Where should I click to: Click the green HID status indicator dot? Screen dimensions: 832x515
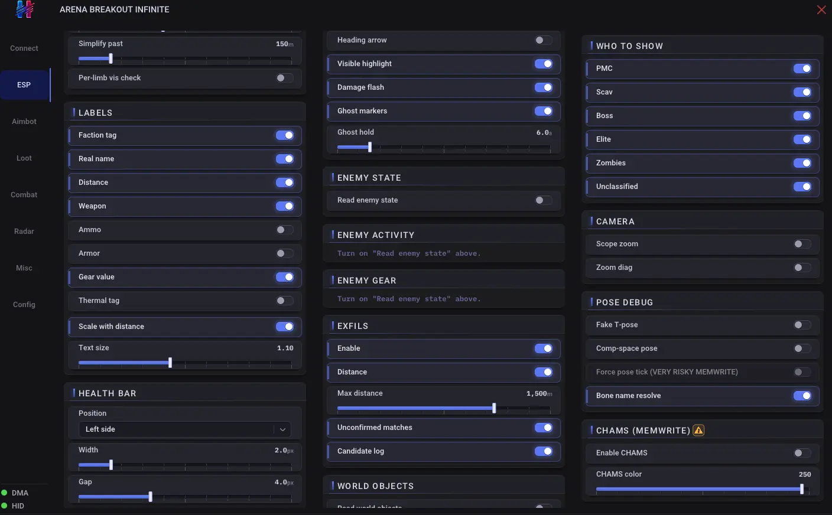click(4, 506)
